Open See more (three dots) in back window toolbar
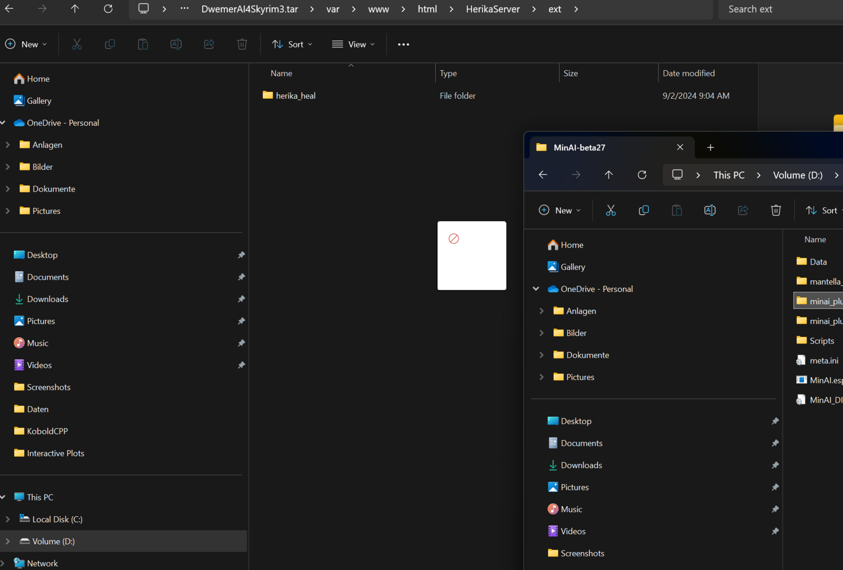 pos(404,44)
